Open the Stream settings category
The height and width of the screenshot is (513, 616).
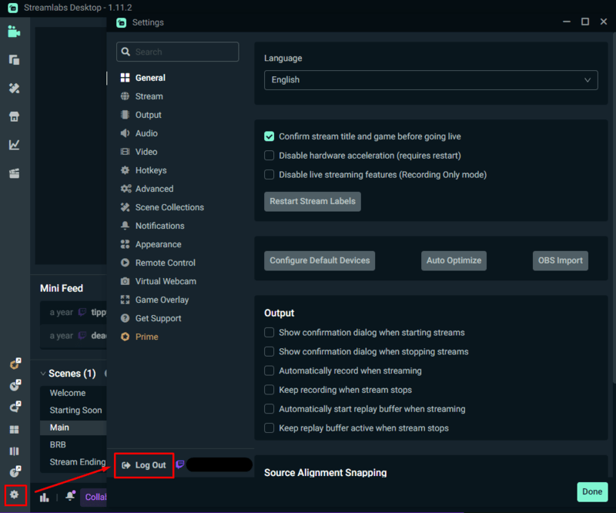click(142, 96)
